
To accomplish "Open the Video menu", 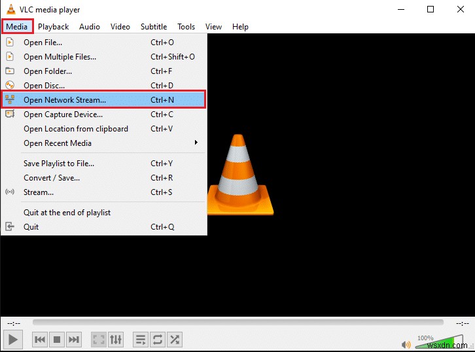I will 120,27.
